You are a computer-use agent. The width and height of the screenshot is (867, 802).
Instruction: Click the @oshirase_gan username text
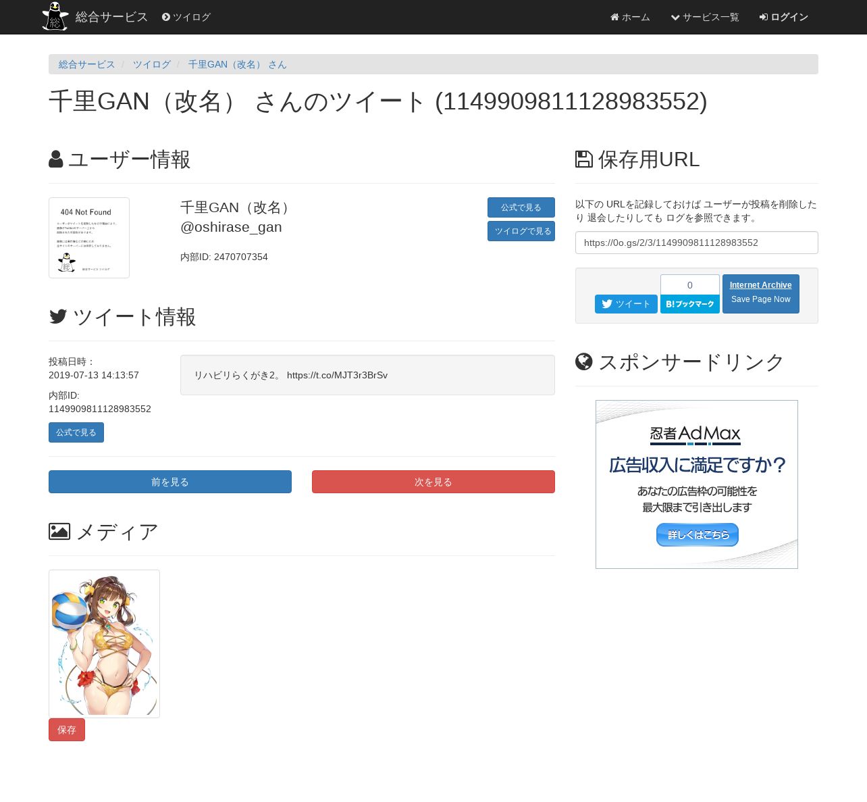231,227
